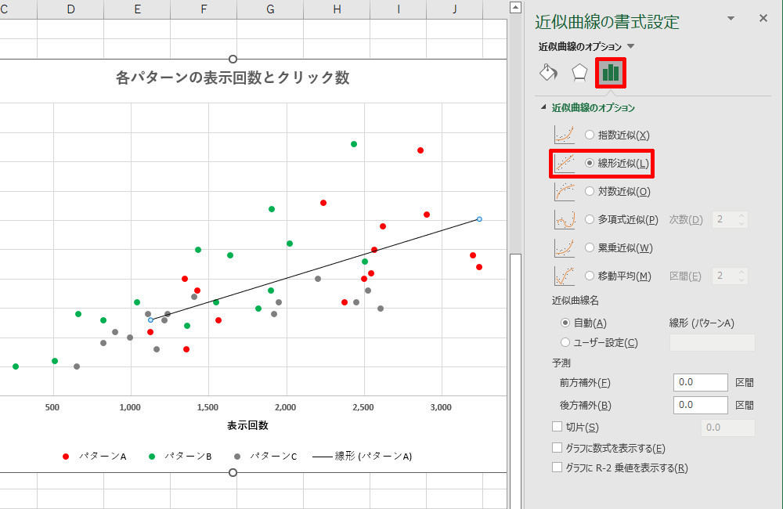Select 指数近似(X) radio button
This screenshot has width=783, height=509.
(590, 135)
